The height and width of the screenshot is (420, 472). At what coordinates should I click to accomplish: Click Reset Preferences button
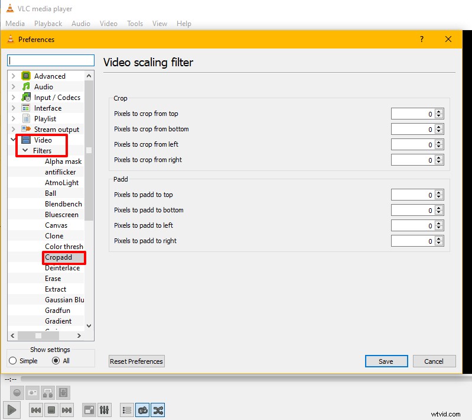(136, 361)
